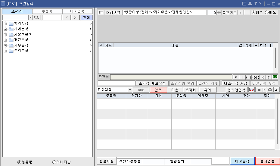
Task: Open the chart icon beside 실시간검색
Action: tap(252, 90)
